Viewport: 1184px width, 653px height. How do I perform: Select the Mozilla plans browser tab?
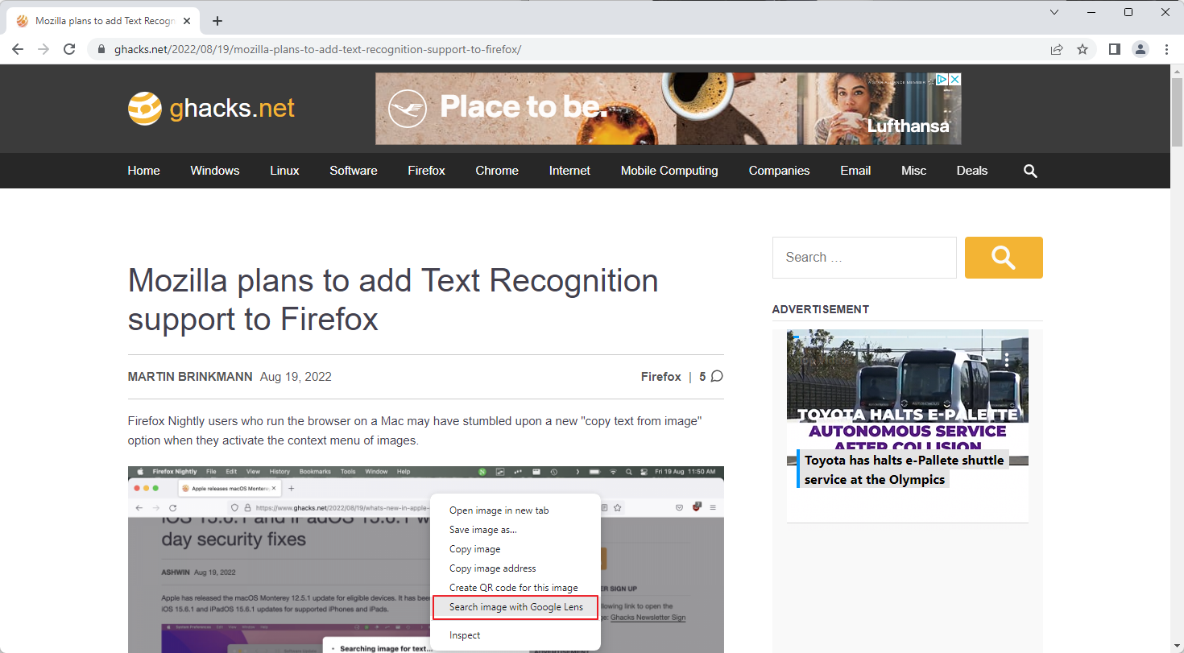pyautogui.click(x=105, y=21)
